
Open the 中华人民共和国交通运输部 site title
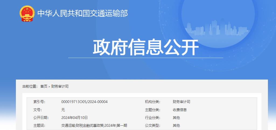pos(82,13)
